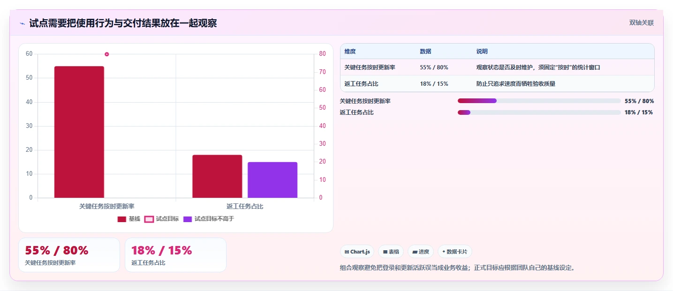The width and height of the screenshot is (673, 291).
Task: Click the 55% / 80% progress value label
Action: pos(639,101)
